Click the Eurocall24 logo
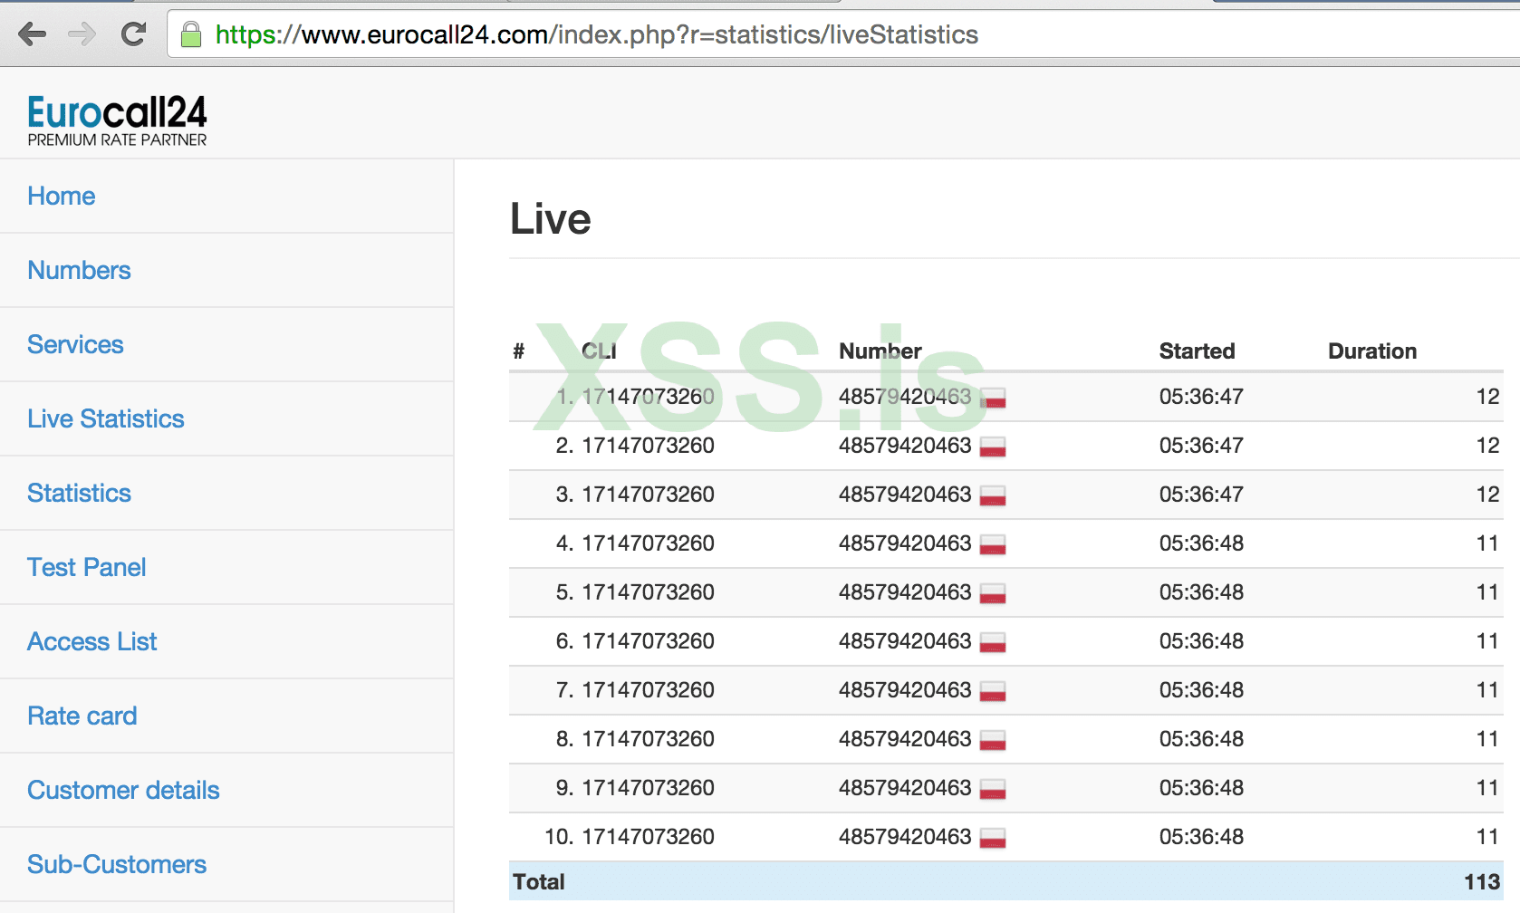The width and height of the screenshot is (1520, 913). (x=117, y=120)
